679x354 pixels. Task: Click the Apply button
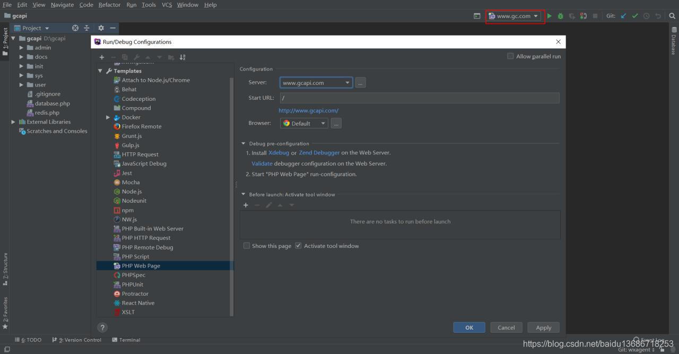(543, 327)
